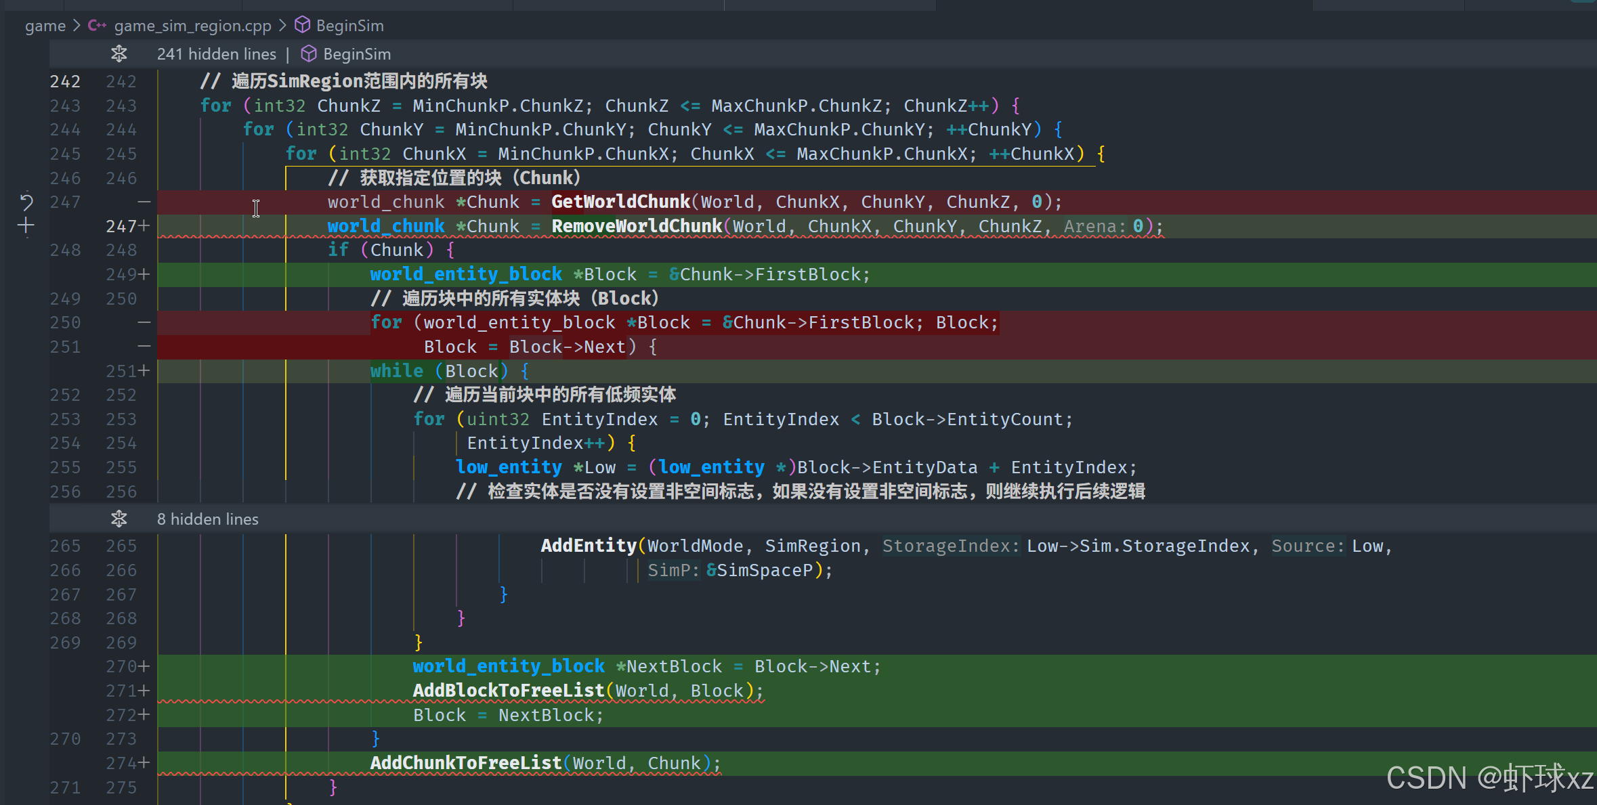Jump to BeginSim in hidden lines bar
This screenshot has width=1597, height=805.
tap(357, 53)
